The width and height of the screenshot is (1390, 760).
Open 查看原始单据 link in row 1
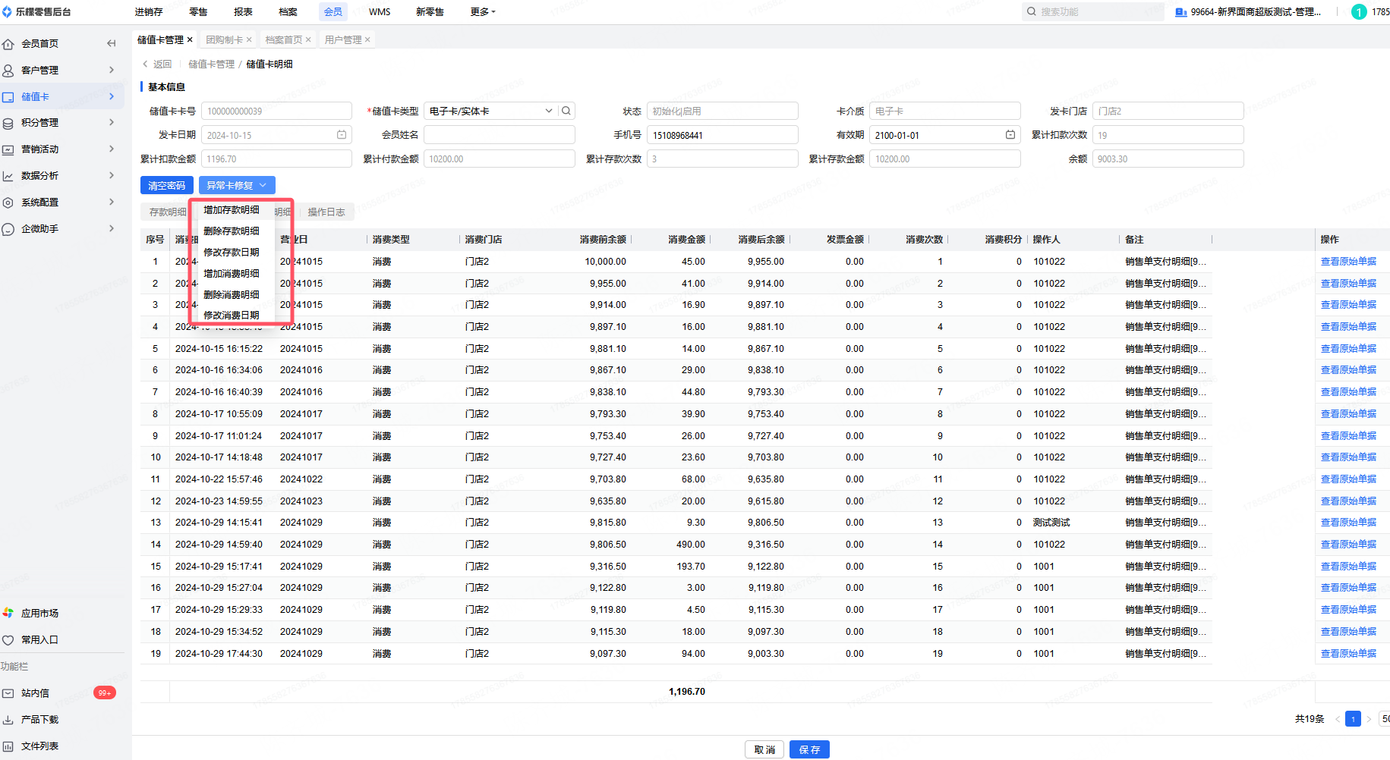coord(1348,262)
